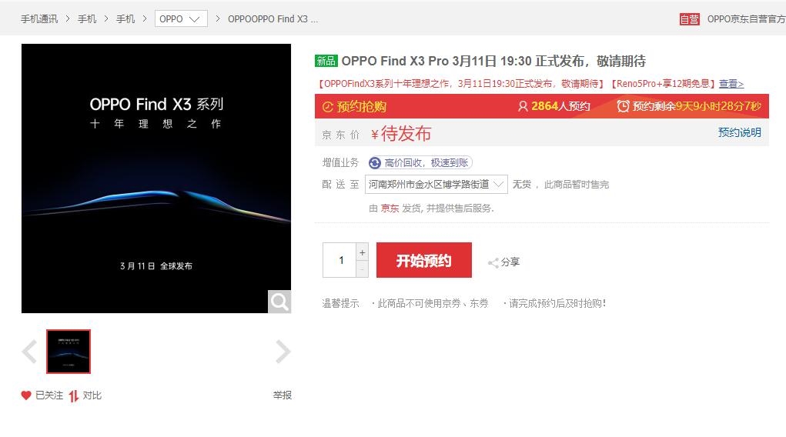Open the OPPO brand dropdown in breadcrumb
Viewport: 786px width, 437px height.
coord(181,19)
